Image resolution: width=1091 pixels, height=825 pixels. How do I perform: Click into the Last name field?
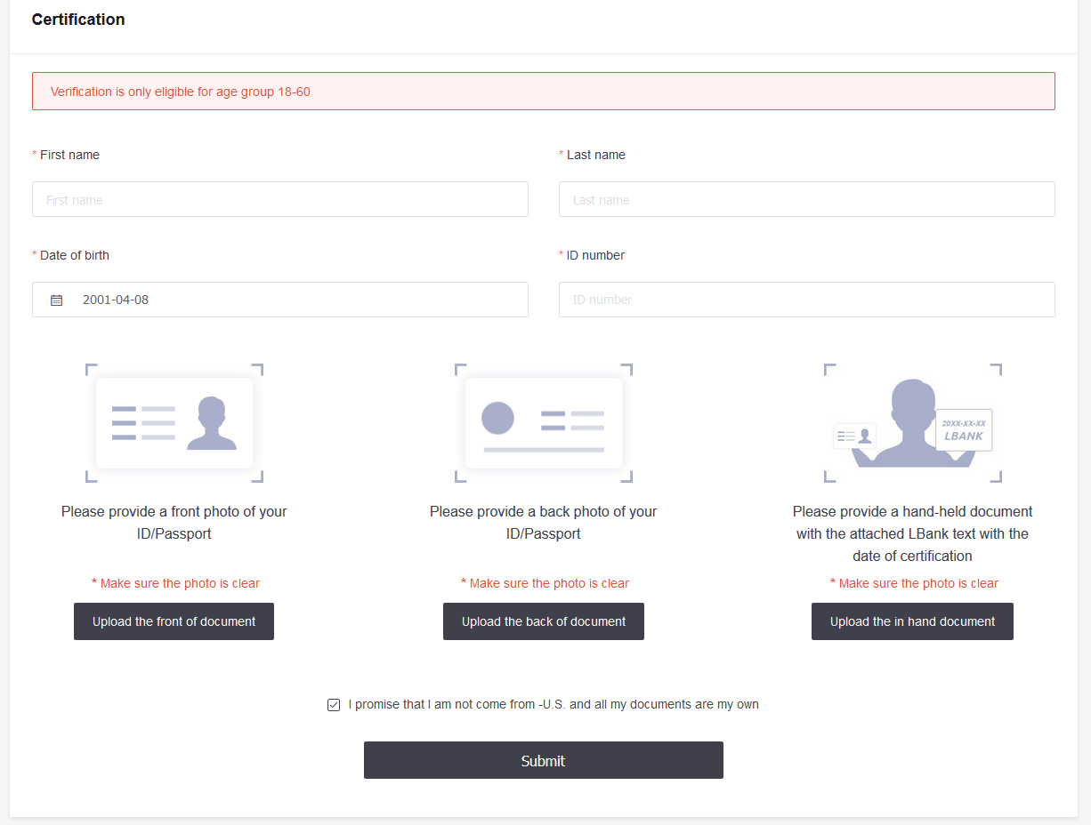pyautogui.click(x=806, y=200)
